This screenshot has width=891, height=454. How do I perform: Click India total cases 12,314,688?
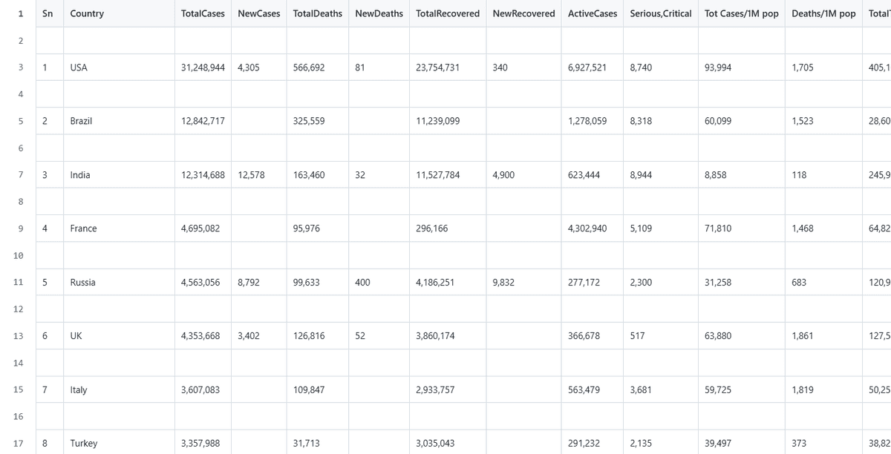point(203,175)
